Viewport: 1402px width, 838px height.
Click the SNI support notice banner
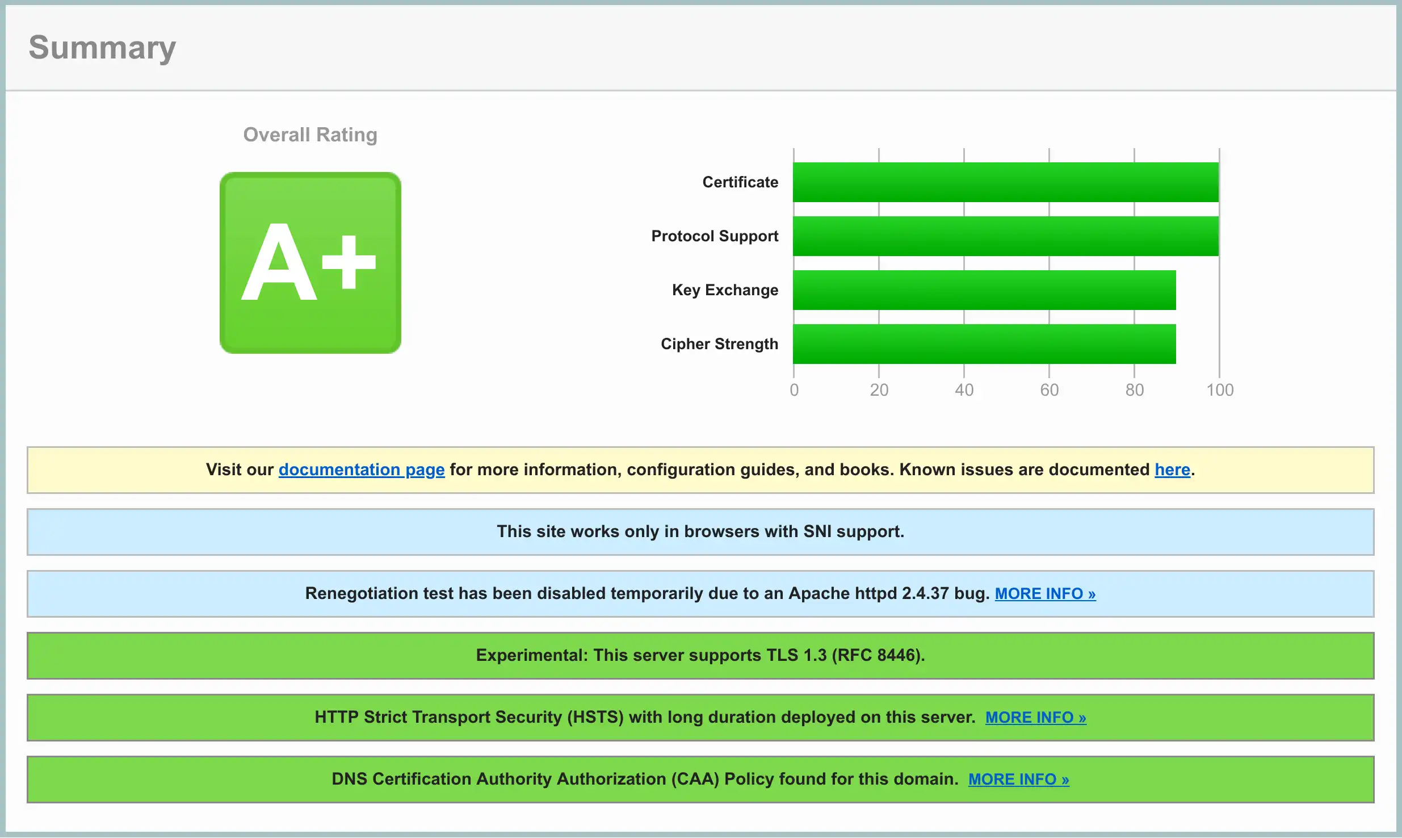tap(700, 531)
